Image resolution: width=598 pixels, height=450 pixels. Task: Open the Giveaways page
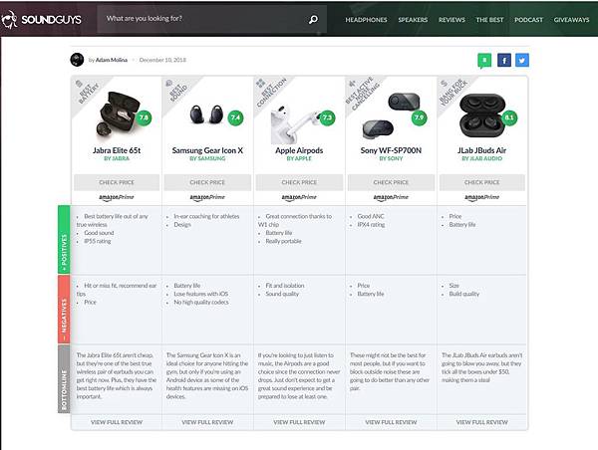click(572, 20)
